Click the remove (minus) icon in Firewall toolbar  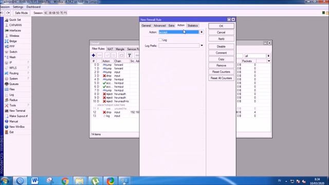[x=100, y=55]
